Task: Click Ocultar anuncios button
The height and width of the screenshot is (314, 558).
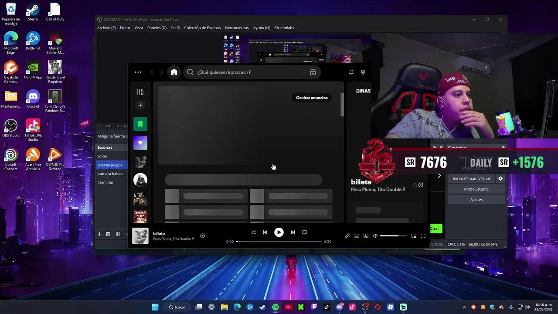Action: (312, 98)
